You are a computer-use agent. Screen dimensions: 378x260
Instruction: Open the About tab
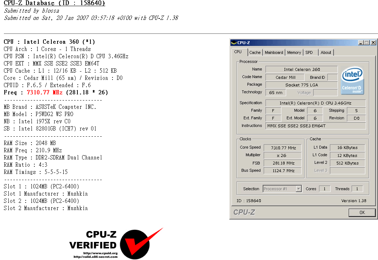[x=326, y=52]
